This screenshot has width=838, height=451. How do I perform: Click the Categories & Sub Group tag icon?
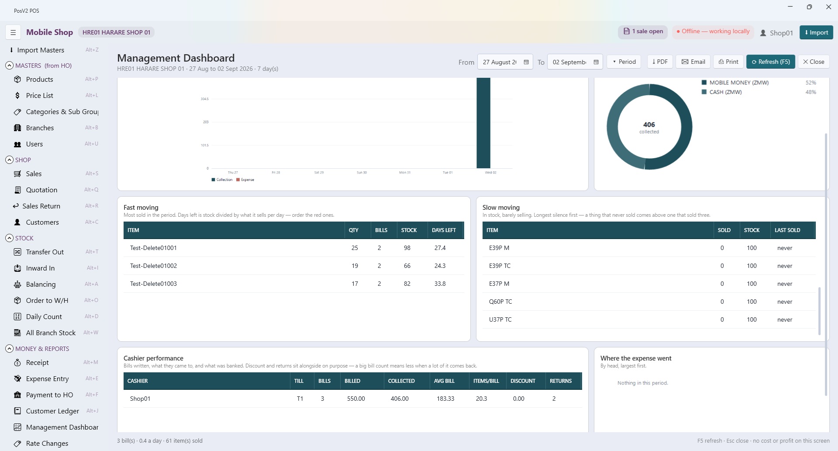[x=17, y=112]
